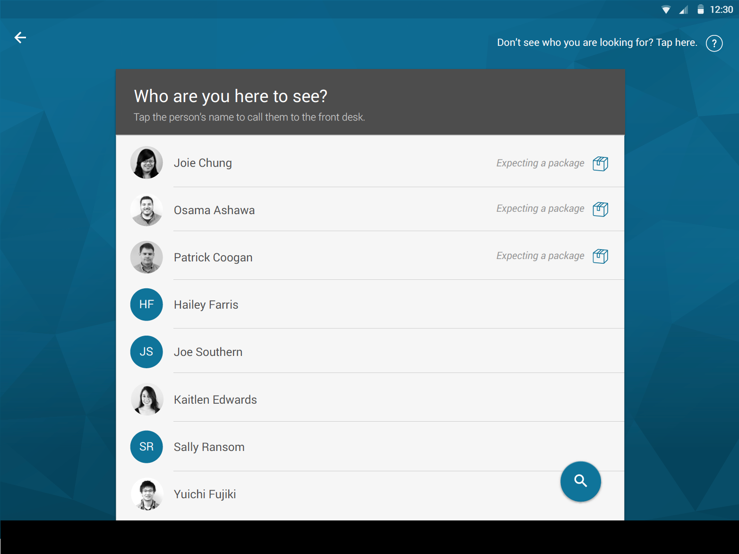Select the name Osama Ashawa
739x554 pixels.
pos(214,210)
